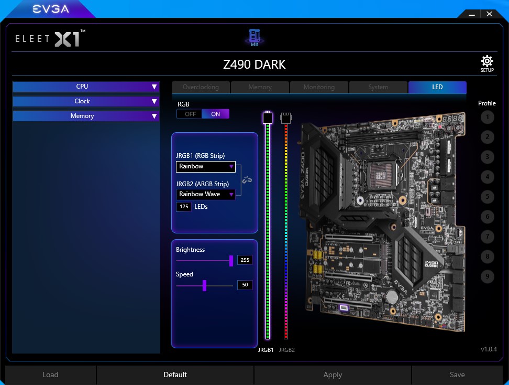This screenshot has height=385, width=509.
Task: Switch to the Memory tab
Action: [260, 87]
